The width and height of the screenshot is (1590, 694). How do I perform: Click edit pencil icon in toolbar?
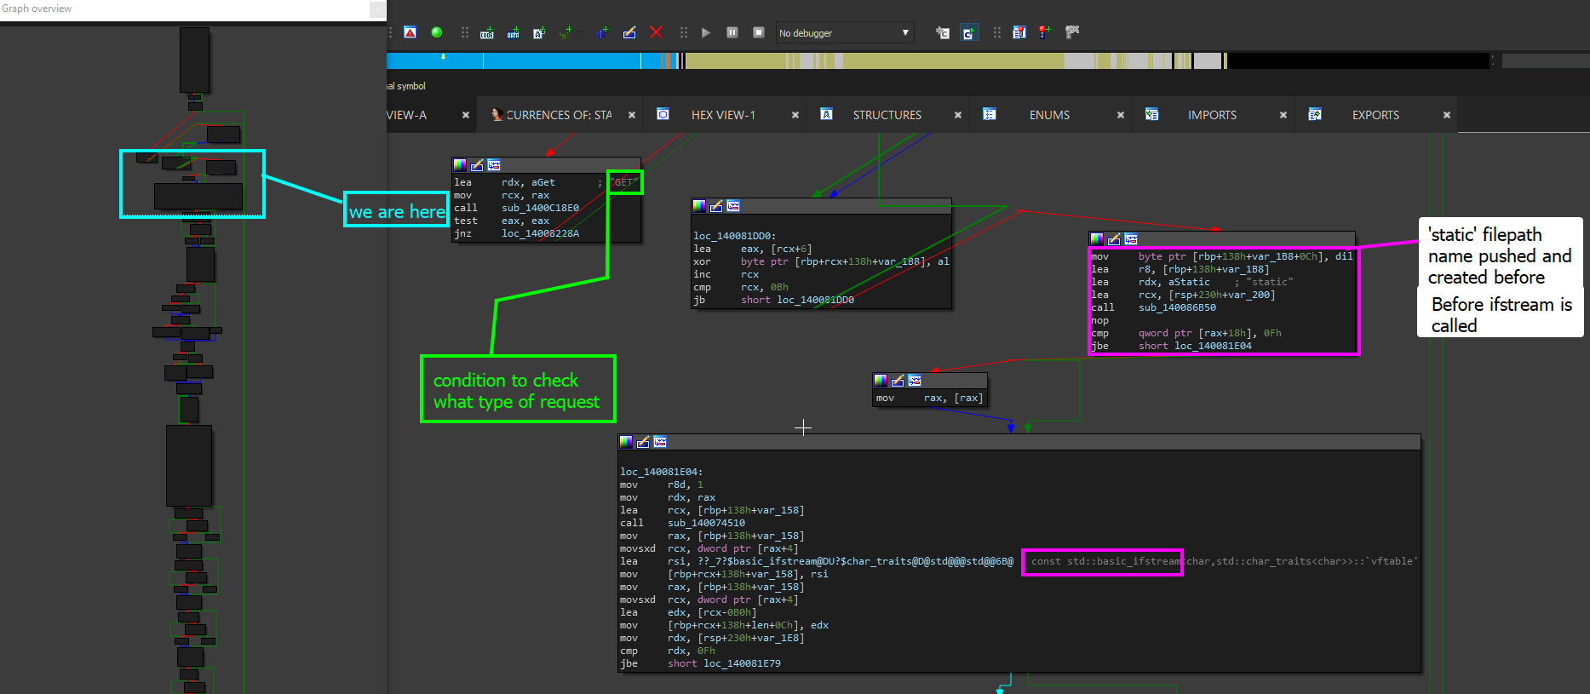pyautogui.click(x=629, y=32)
